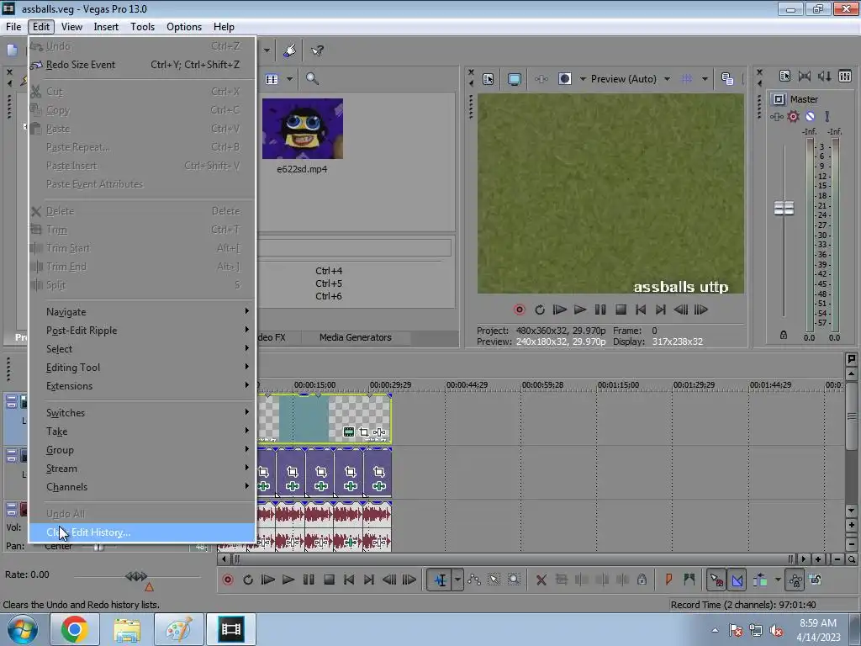The width and height of the screenshot is (861, 646).
Task: Open the Switches submenu entry
Action: coord(143,412)
